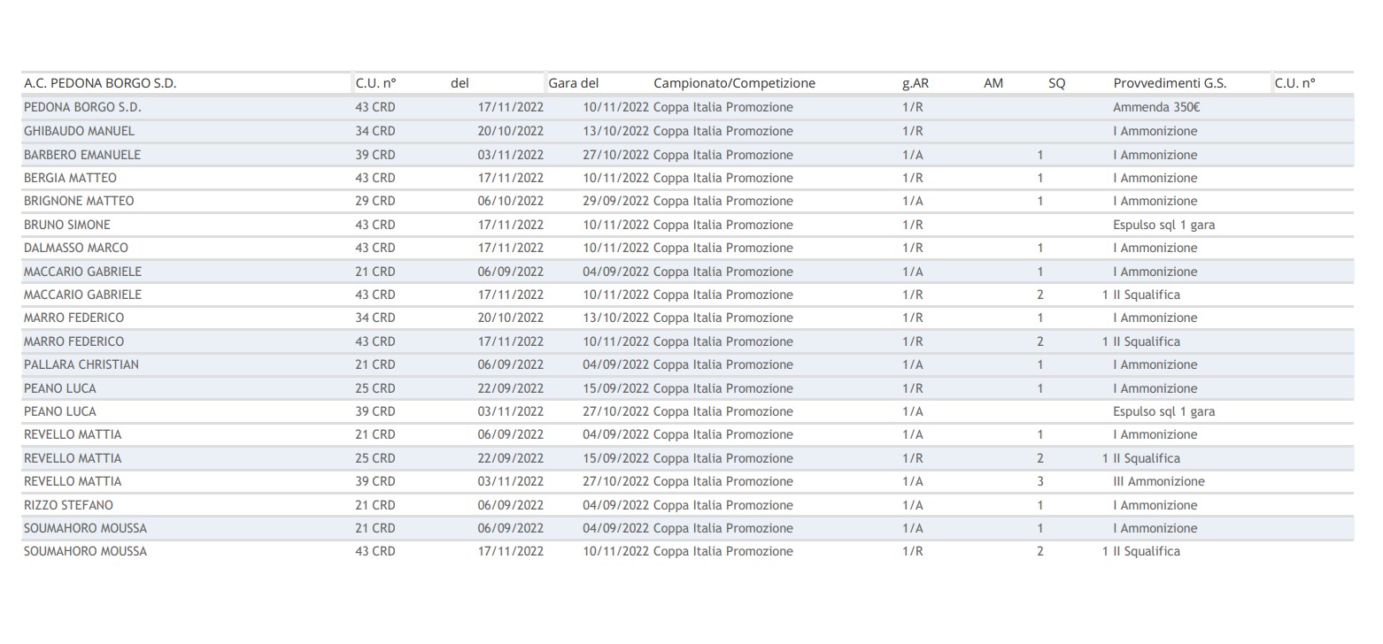
Task: Select the Ammenda 350€ cell
Action: pyautogui.click(x=1156, y=107)
